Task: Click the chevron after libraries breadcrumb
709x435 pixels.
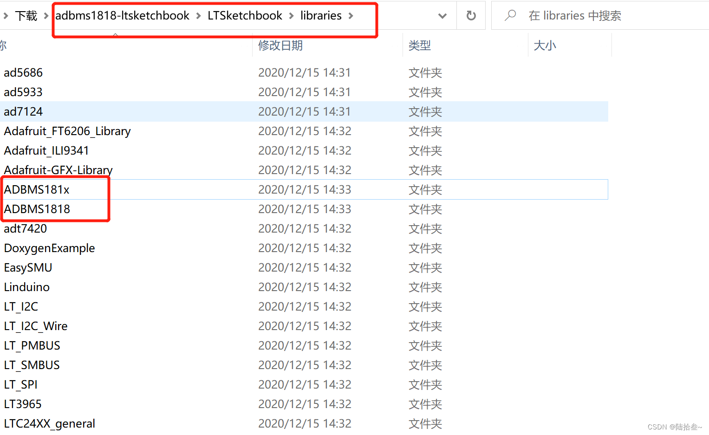Action: pyautogui.click(x=351, y=15)
